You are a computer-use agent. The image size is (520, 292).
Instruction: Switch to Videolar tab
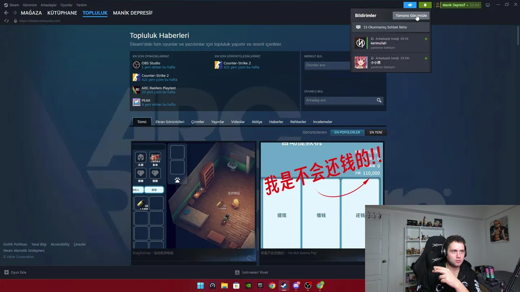[238, 122]
